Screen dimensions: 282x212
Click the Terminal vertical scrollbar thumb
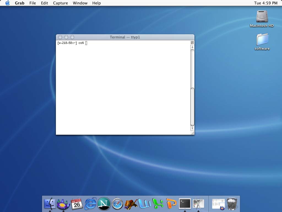(x=192, y=107)
